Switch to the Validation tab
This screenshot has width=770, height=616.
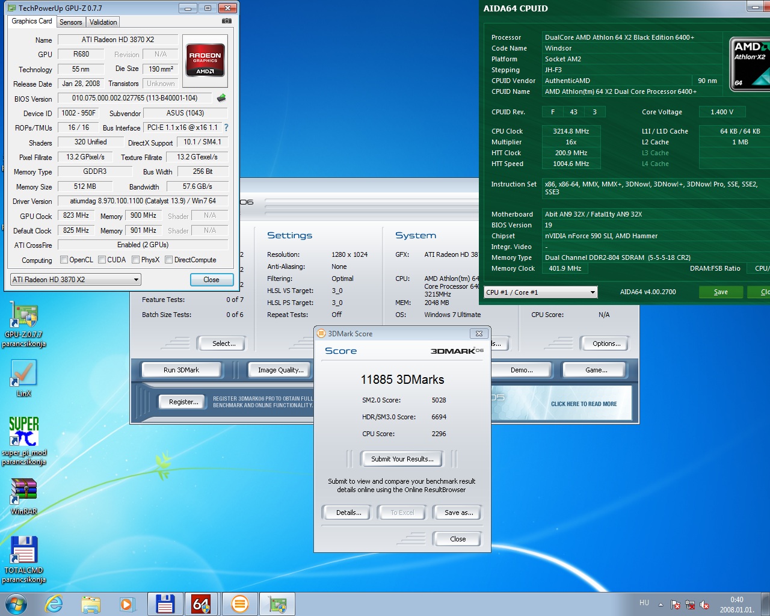pos(103,22)
